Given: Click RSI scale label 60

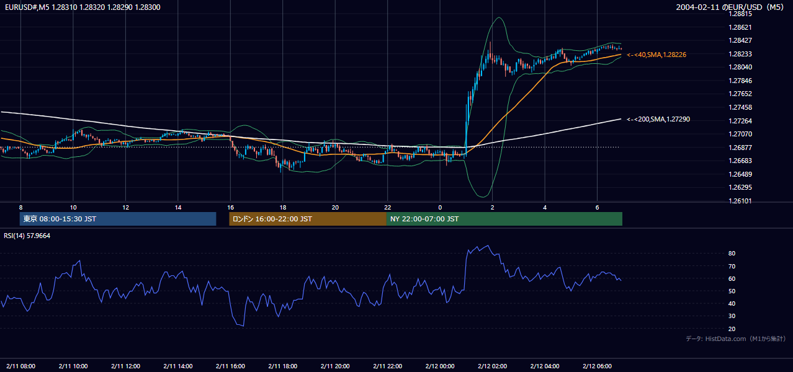Looking at the screenshot, I should pyautogui.click(x=732, y=278).
